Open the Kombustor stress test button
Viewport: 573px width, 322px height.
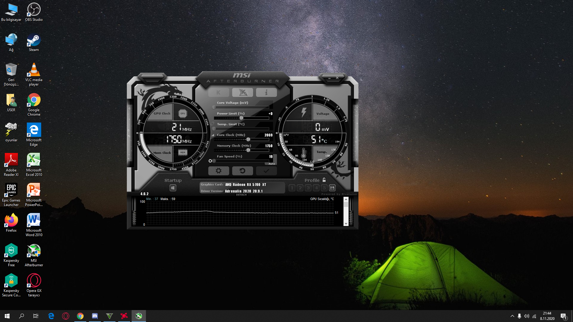coord(218,92)
